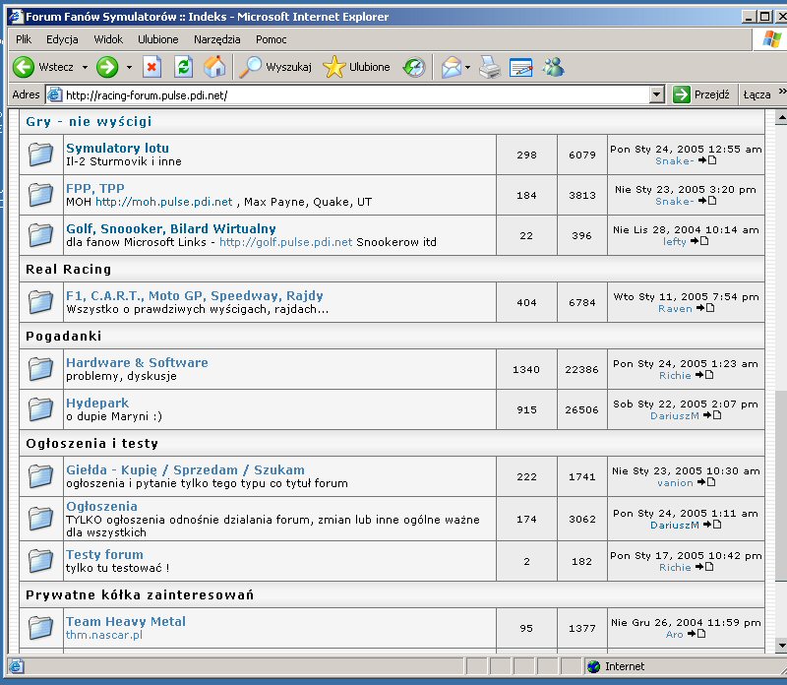Open the Symulatory lotu forum link
Image resolution: width=787 pixels, height=685 pixels.
117,149
